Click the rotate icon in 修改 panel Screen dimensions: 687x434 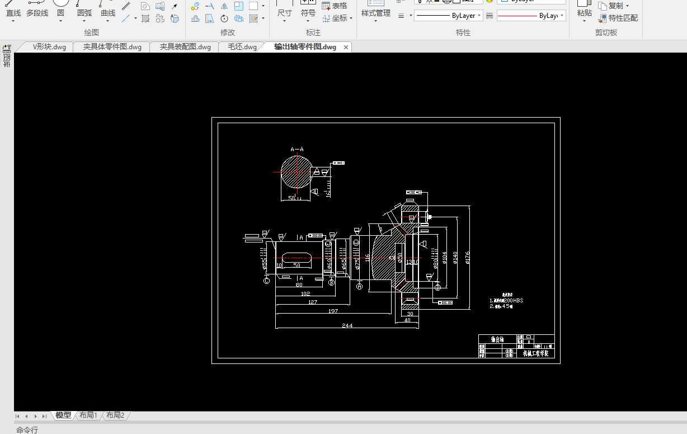(x=224, y=18)
